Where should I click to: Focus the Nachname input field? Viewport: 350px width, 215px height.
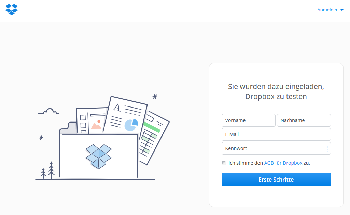(304, 120)
